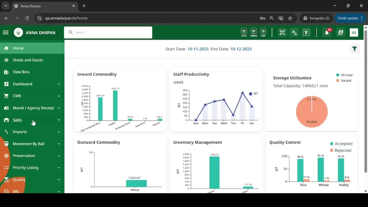This screenshot has height=207, width=368.
Task: Open the Quality menu item
Action: pos(32,180)
